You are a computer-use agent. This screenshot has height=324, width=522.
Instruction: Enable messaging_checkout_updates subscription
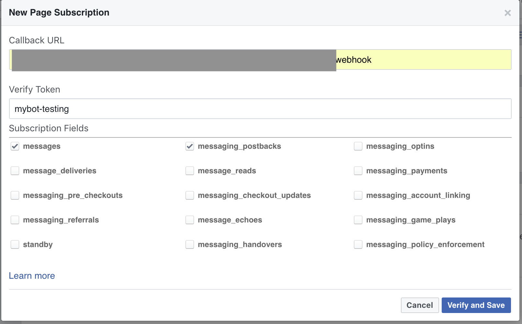click(189, 195)
